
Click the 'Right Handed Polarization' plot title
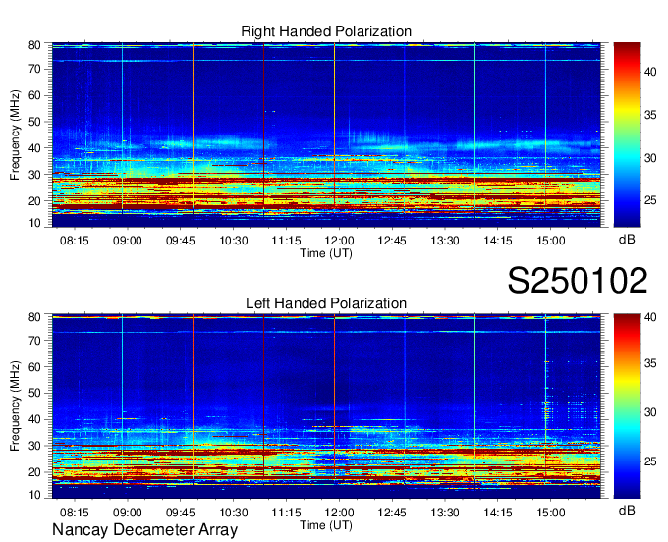[326, 31]
